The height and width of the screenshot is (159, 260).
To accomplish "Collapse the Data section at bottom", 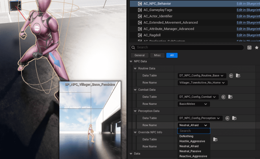I will (x=131, y=154).
